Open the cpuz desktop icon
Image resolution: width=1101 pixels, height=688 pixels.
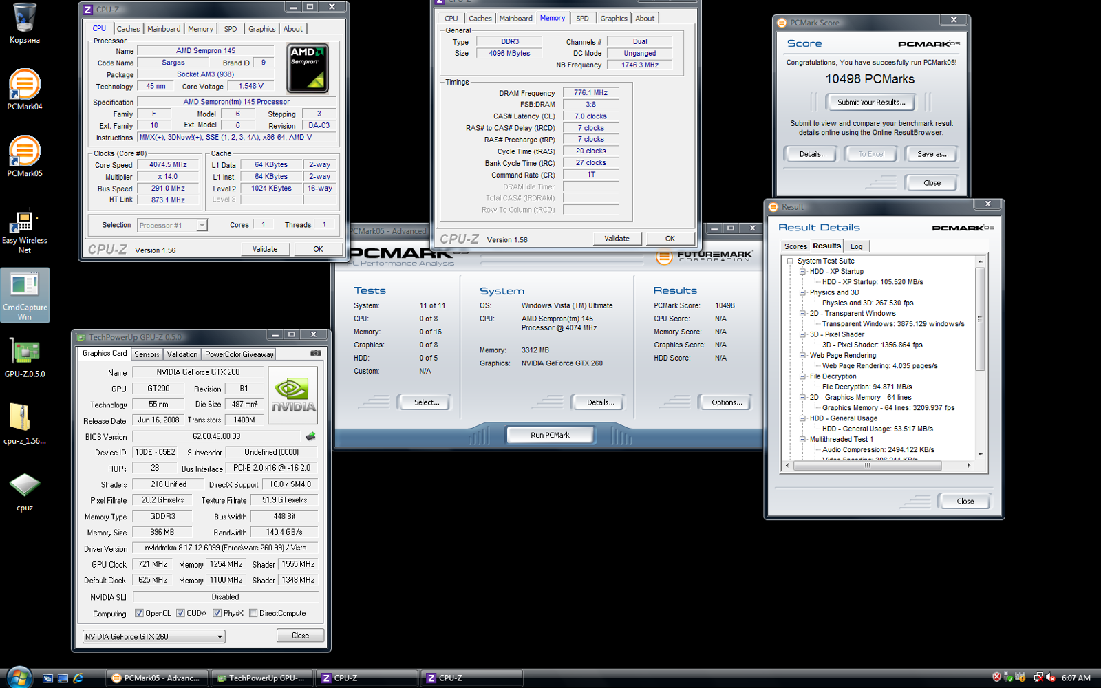25,491
